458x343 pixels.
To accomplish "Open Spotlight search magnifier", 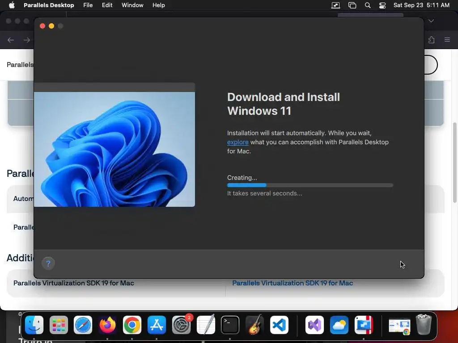I will [x=368, y=5].
